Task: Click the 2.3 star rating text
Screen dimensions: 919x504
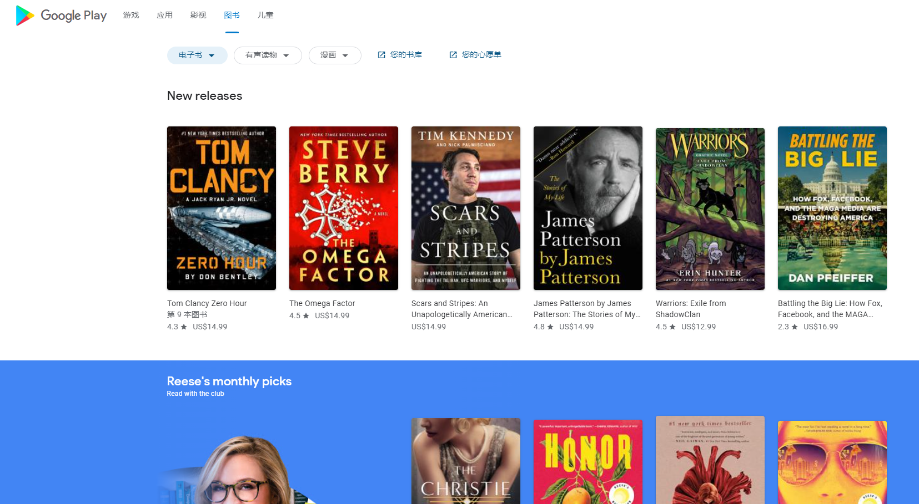Action: [x=788, y=327]
